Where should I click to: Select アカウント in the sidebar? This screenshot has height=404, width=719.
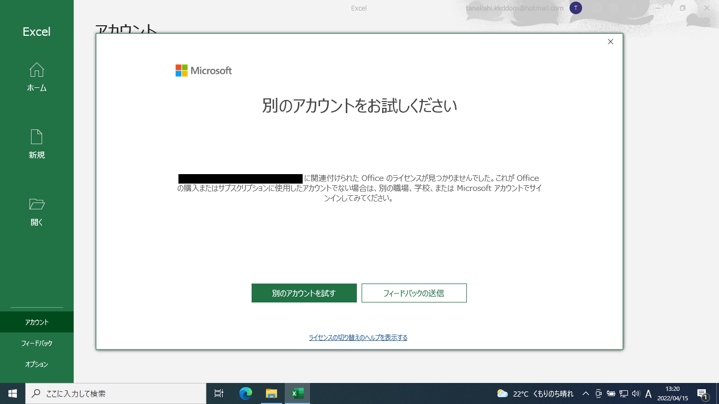pos(37,322)
